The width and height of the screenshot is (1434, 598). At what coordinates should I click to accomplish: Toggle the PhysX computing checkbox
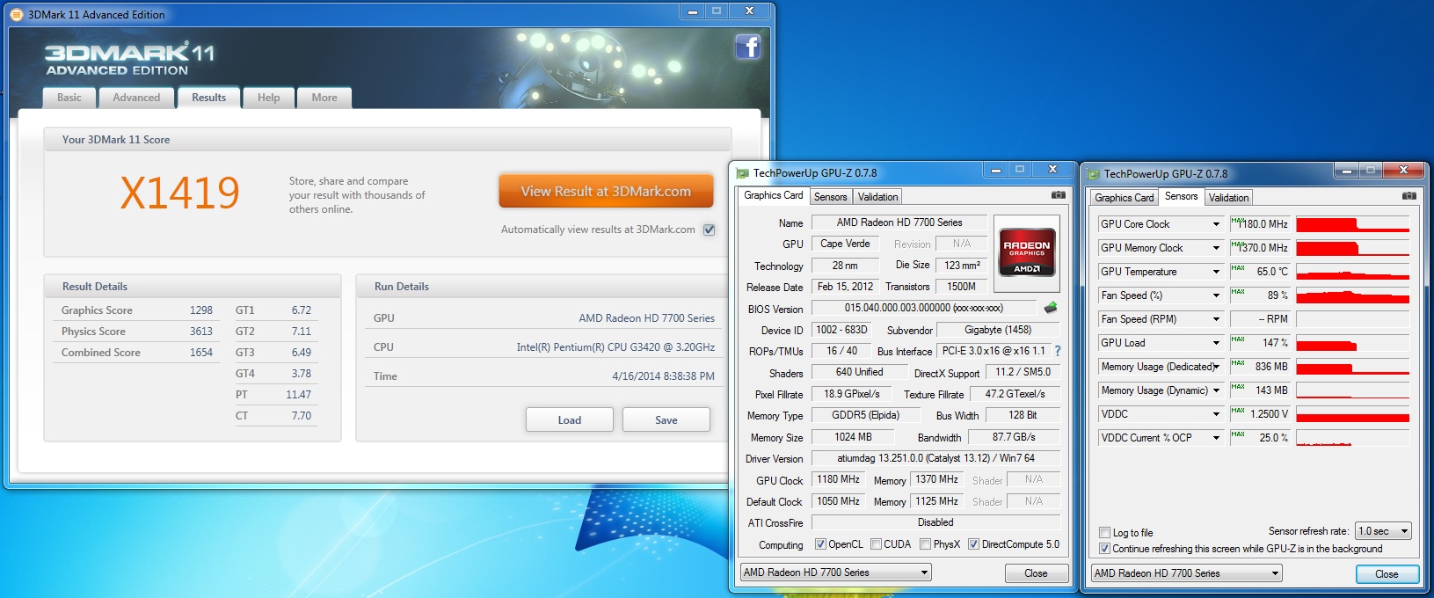click(x=925, y=544)
